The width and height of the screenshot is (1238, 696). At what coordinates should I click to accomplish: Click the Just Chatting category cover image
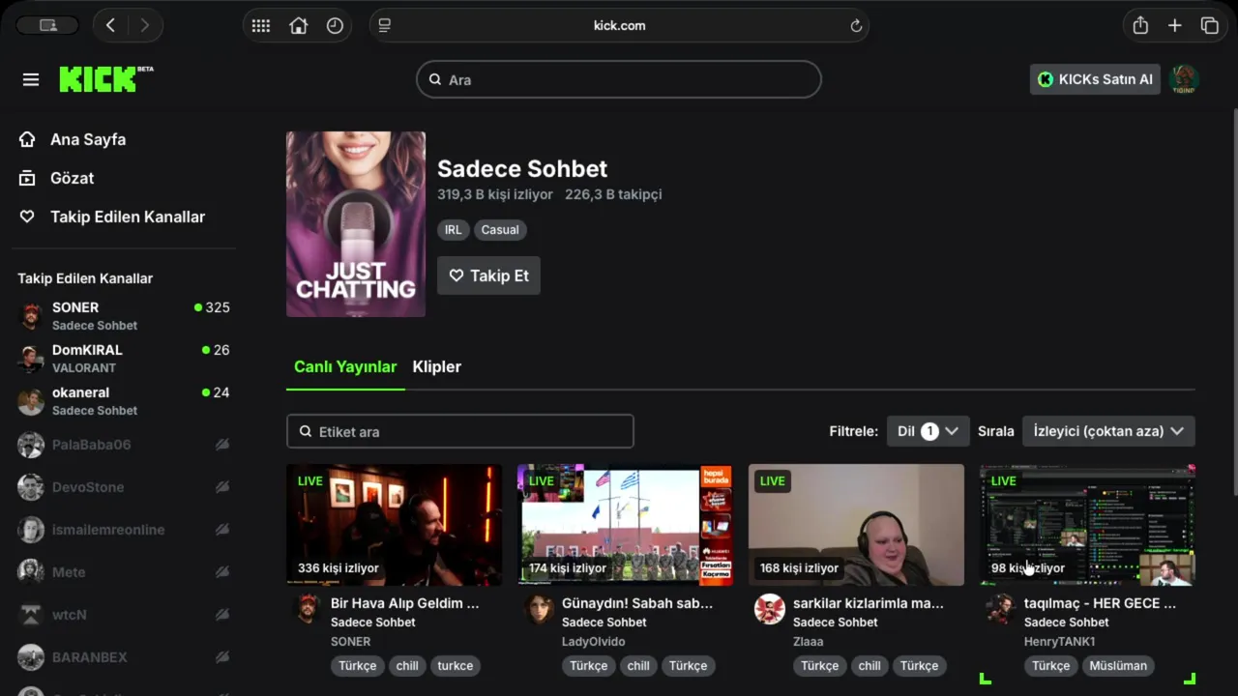pos(356,224)
